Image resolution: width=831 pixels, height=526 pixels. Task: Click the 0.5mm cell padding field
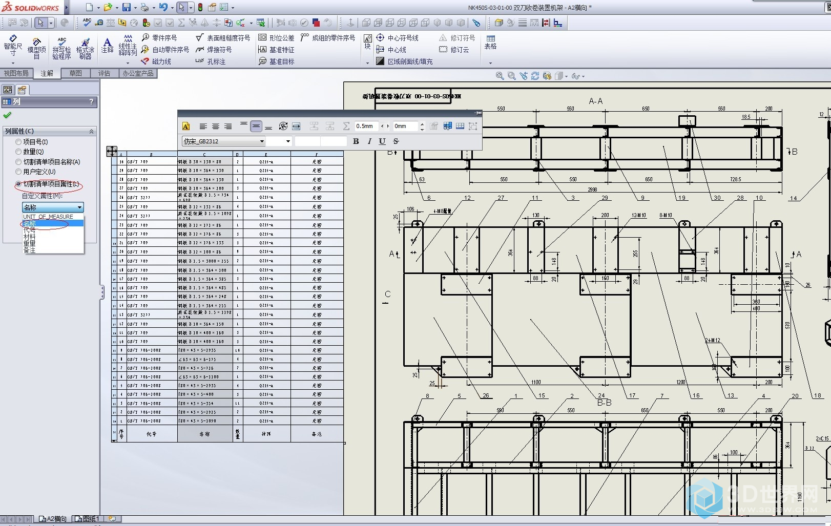(x=367, y=126)
